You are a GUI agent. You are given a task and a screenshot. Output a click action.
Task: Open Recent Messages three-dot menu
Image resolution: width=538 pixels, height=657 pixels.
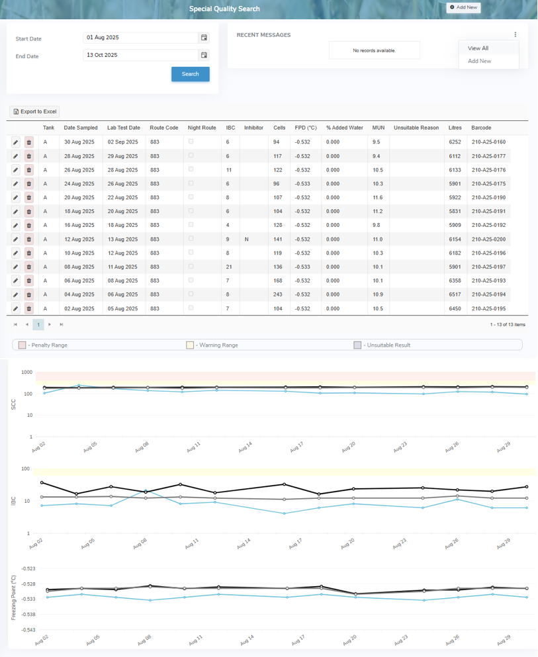(515, 35)
